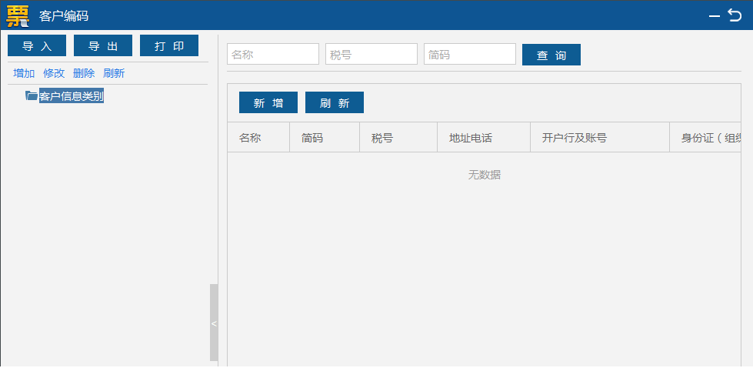Click the 增加 link to add a category
The image size is (753, 368).
click(x=24, y=73)
